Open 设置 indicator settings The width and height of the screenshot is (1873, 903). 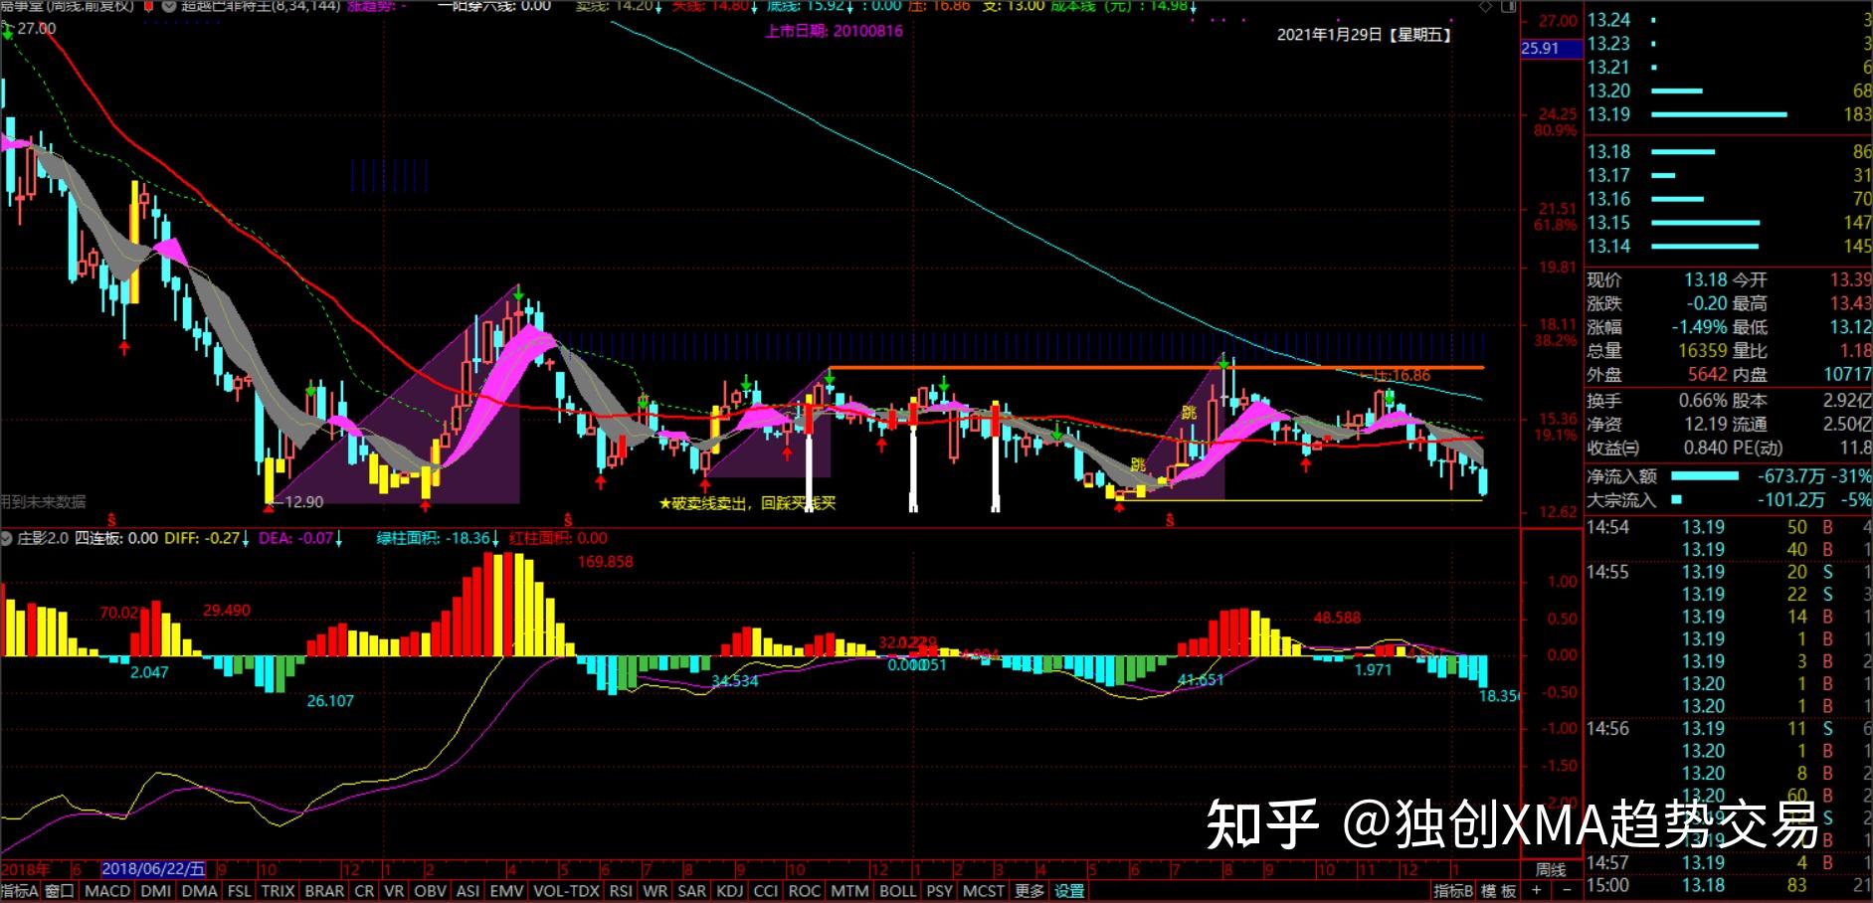pos(1069,891)
